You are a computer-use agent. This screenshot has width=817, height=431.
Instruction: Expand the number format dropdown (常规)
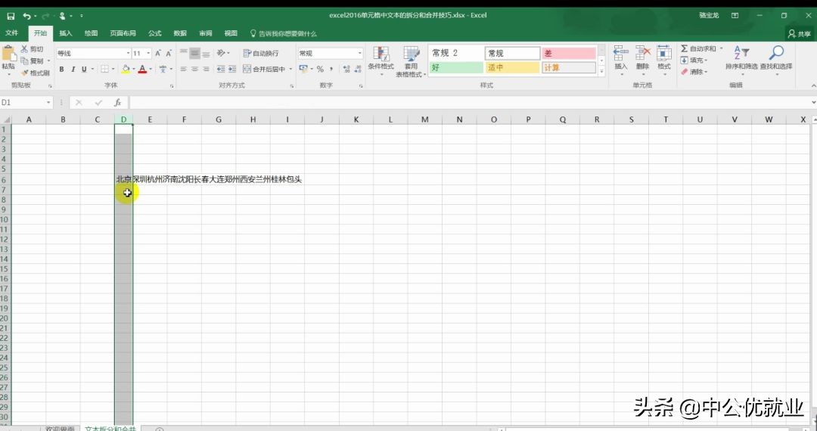pyautogui.click(x=359, y=54)
